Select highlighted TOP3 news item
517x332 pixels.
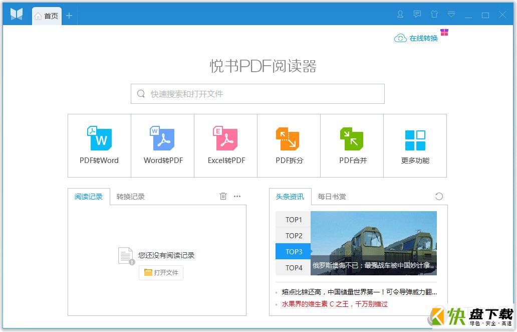(293, 251)
